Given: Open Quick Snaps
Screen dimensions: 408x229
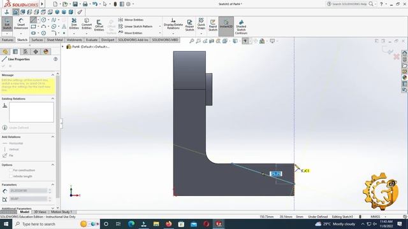Looking at the screenshot, I should click(201, 24).
